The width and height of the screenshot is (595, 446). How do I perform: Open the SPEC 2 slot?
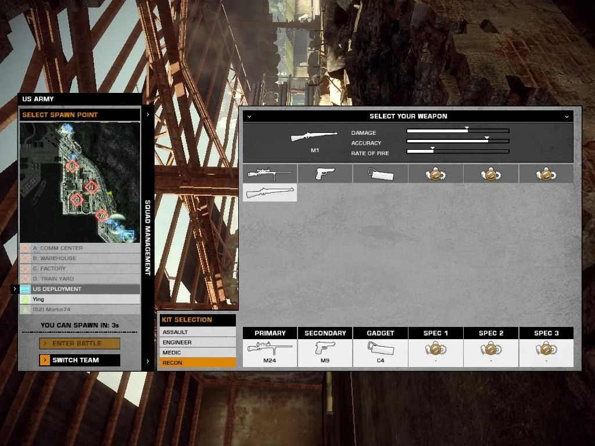(491, 347)
